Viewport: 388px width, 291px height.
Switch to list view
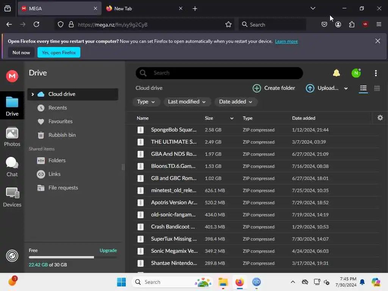point(363,88)
